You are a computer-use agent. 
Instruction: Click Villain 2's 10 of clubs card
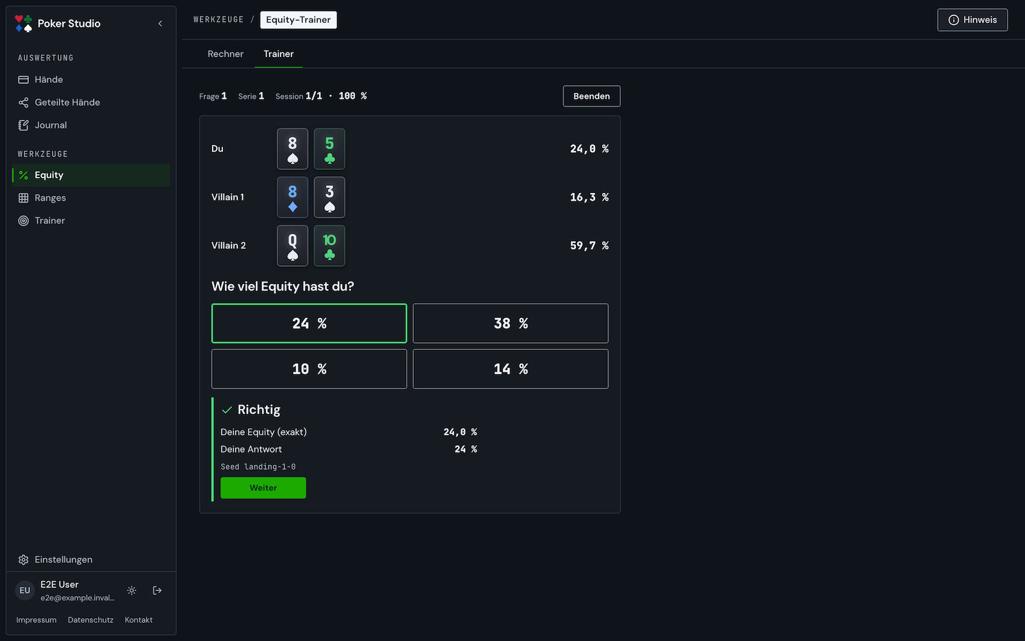point(329,246)
